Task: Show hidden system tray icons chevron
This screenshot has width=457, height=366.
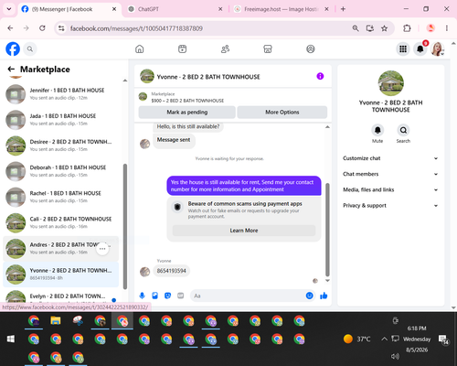Action: (x=384, y=339)
